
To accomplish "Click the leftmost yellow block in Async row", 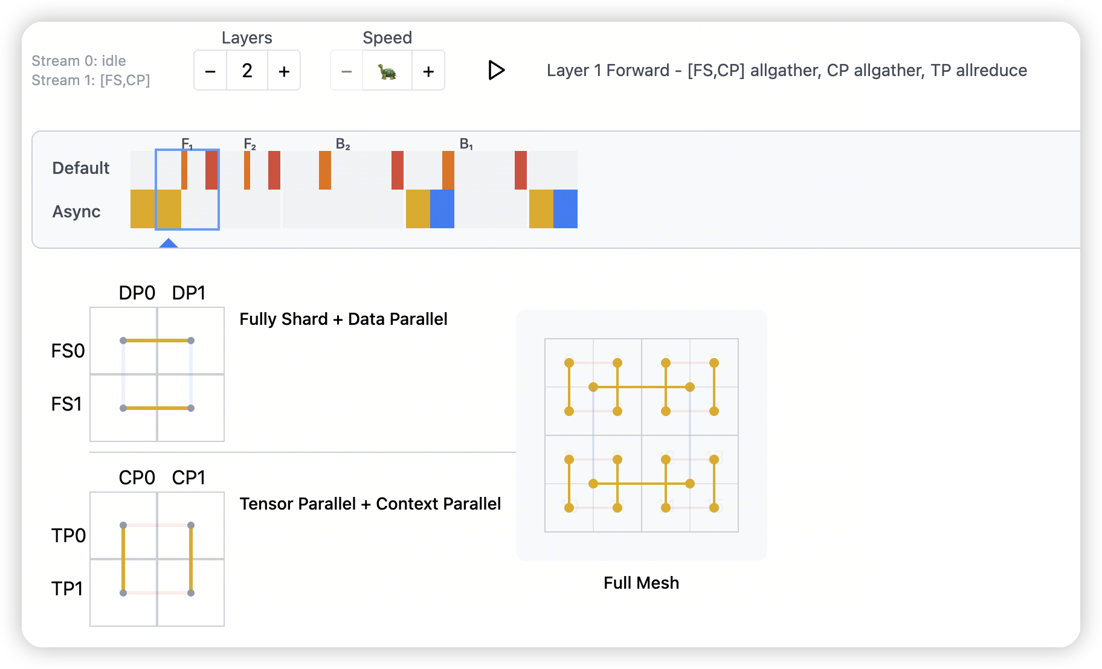I will 143,209.
